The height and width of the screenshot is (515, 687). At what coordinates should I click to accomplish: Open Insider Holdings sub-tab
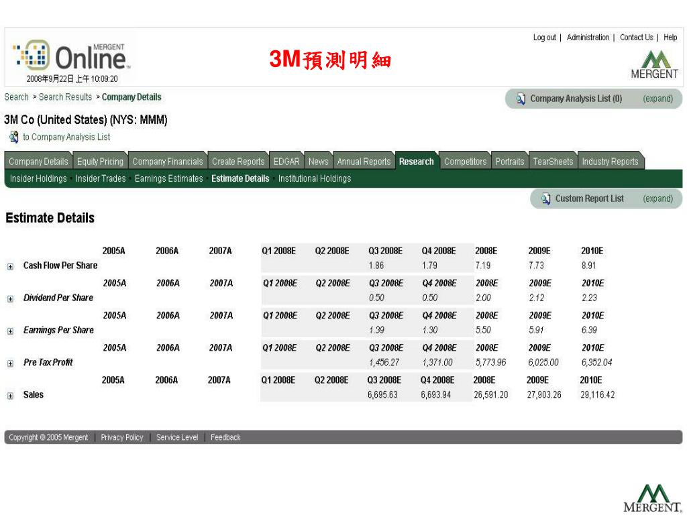click(38, 178)
